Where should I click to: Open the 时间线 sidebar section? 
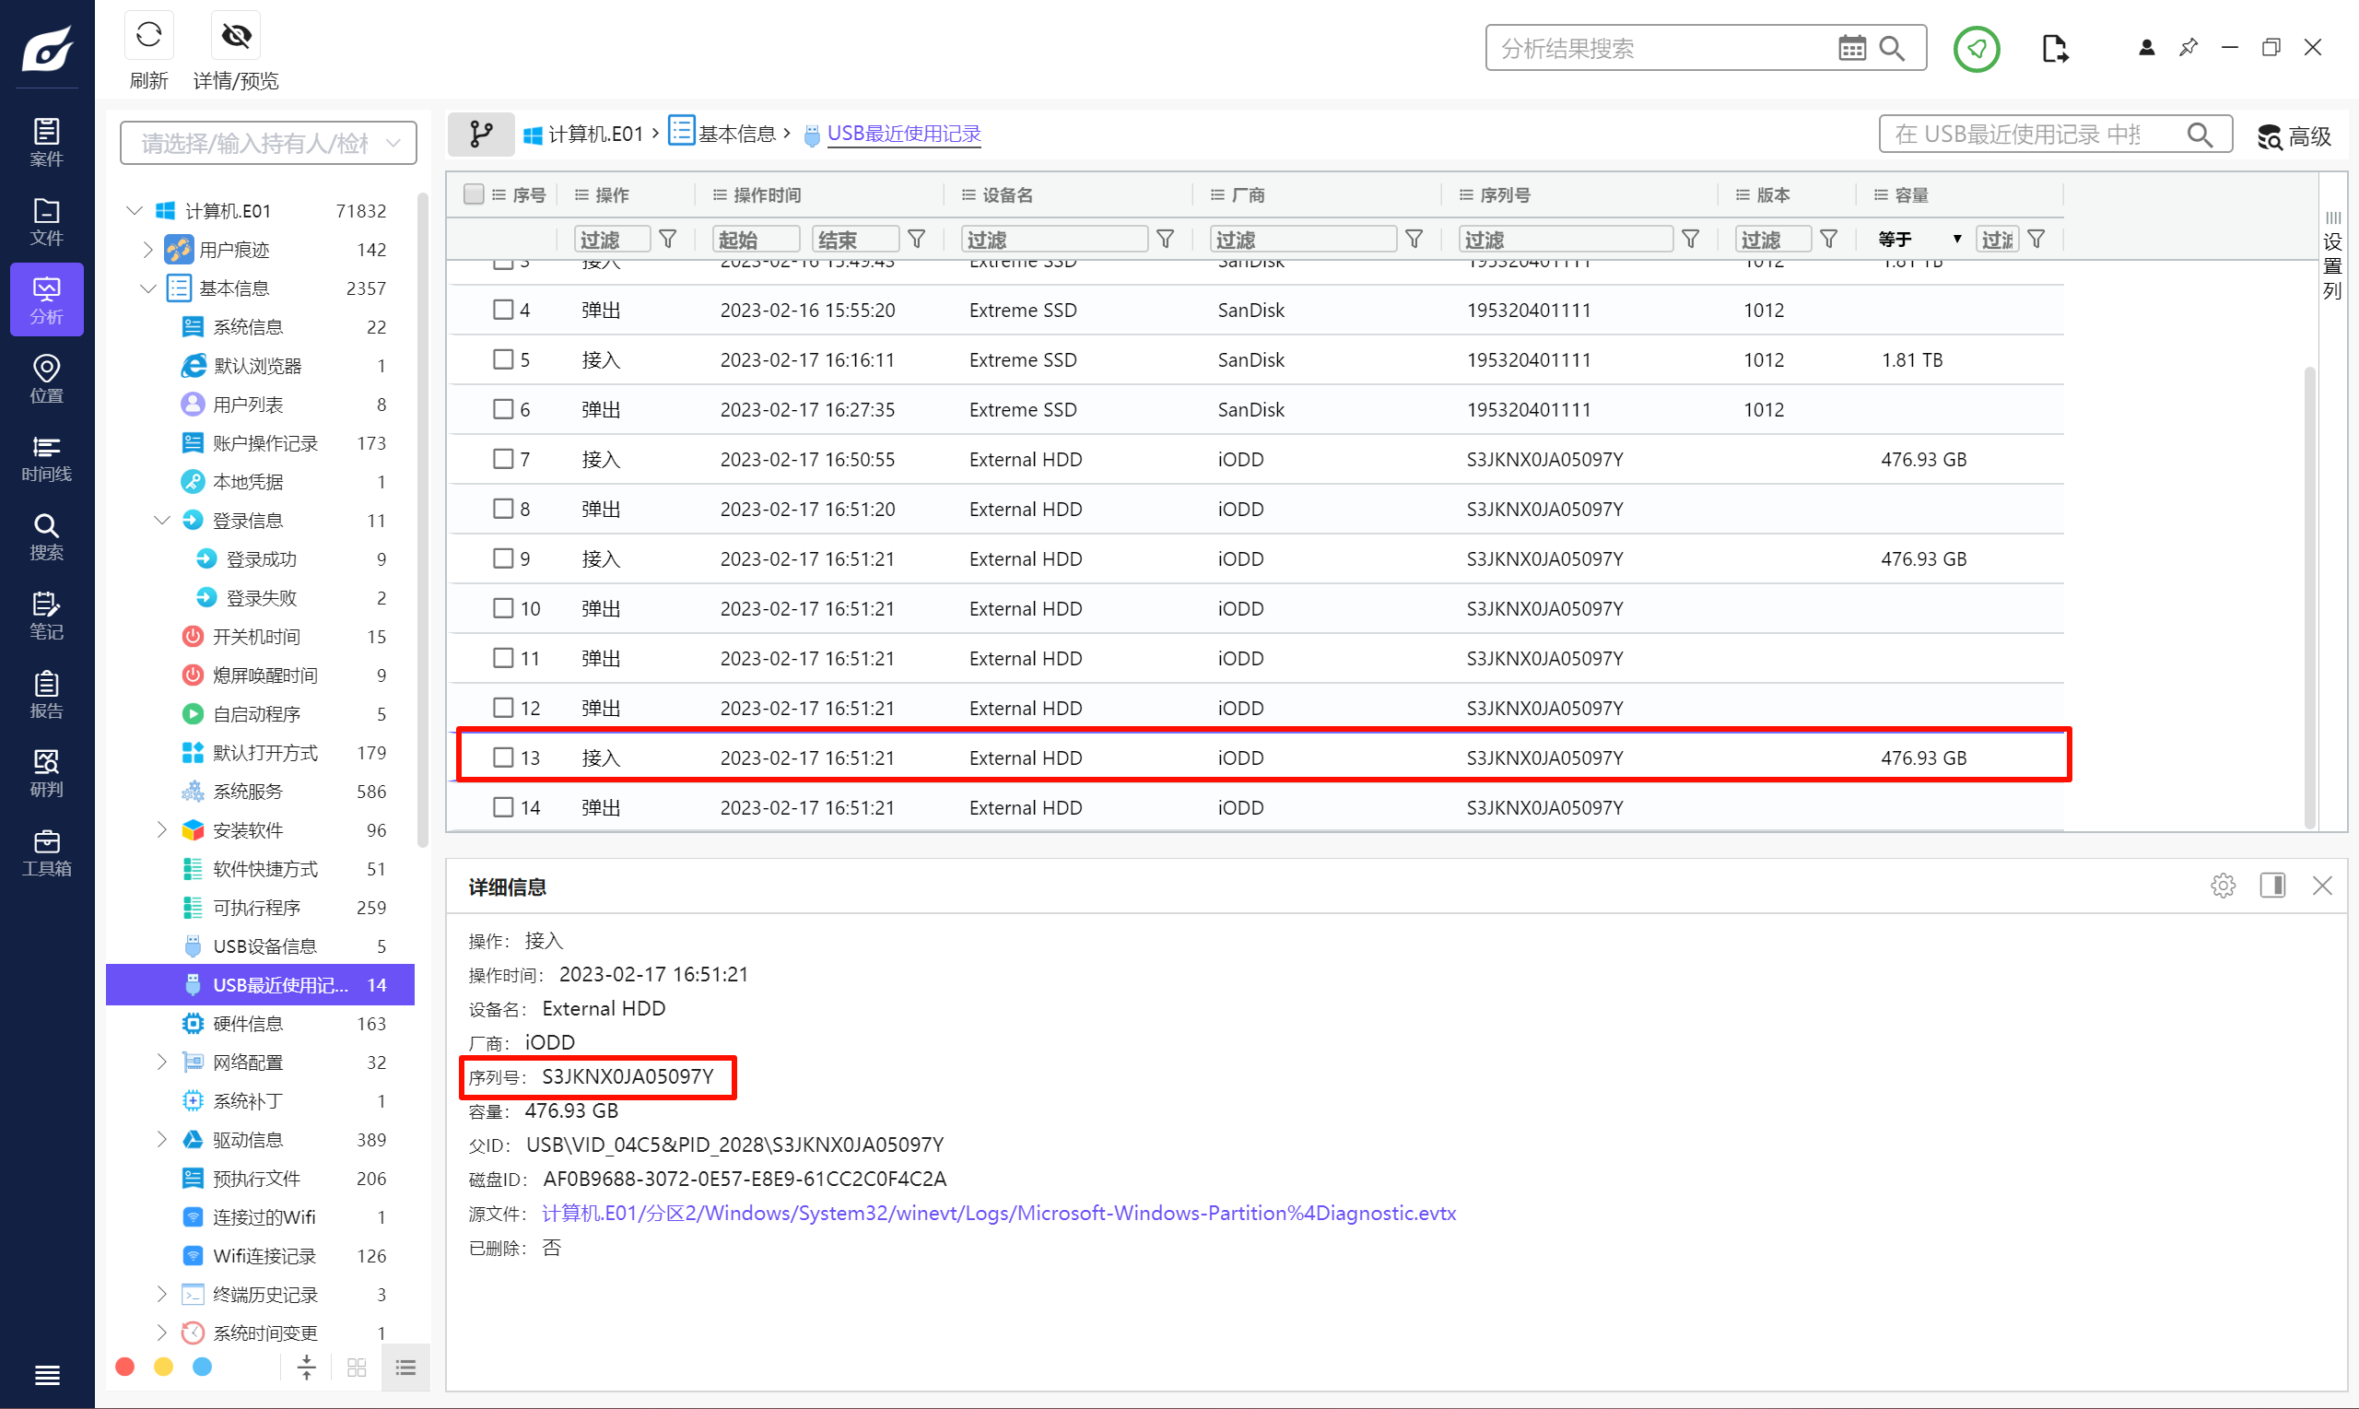[x=46, y=458]
